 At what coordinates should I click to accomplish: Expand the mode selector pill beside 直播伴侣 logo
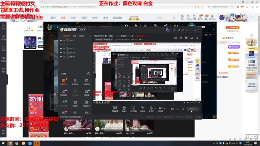tap(83, 30)
